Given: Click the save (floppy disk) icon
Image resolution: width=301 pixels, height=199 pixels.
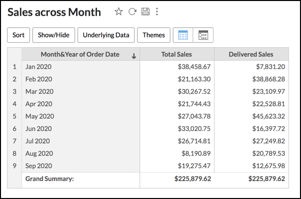Looking at the screenshot, I should tap(145, 12).
